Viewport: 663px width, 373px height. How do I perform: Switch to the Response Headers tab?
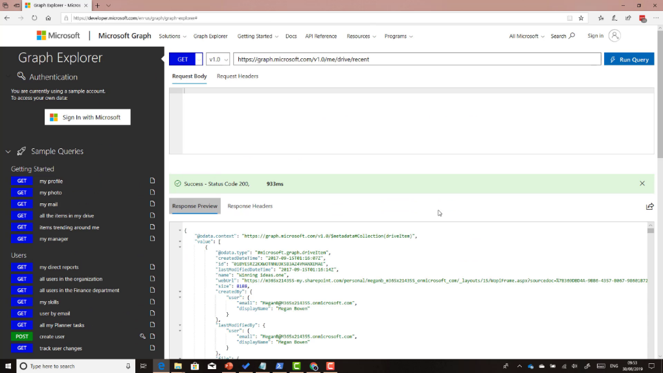coord(250,206)
